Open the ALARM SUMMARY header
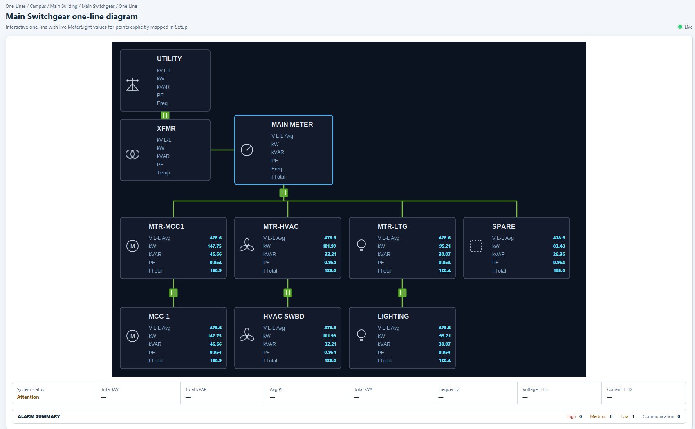The width and height of the screenshot is (695, 429). [x=39, y=416]
